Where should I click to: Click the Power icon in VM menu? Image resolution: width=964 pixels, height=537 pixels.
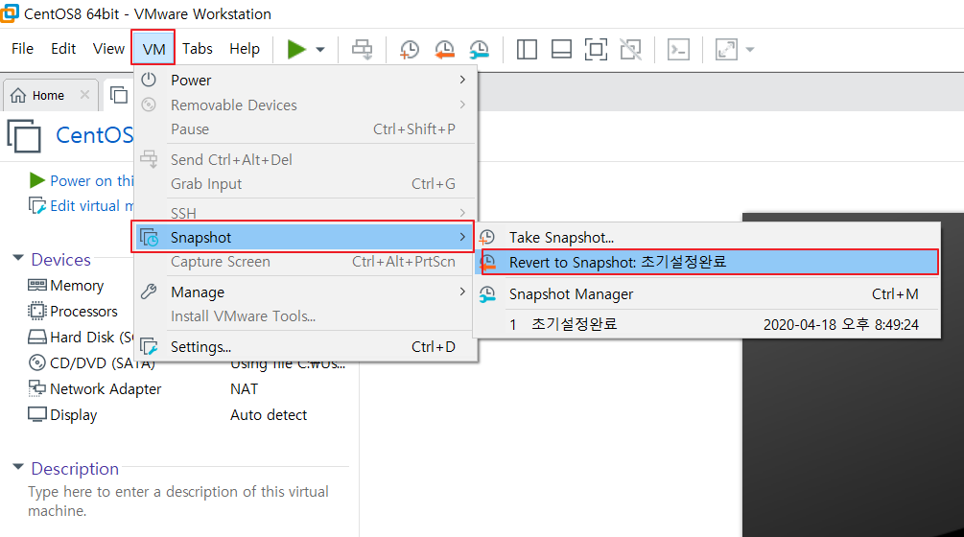(x=149, y=80)
